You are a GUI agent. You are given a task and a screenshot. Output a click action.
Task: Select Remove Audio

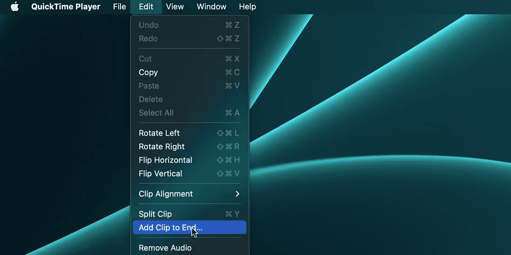(x=165, y=248)
